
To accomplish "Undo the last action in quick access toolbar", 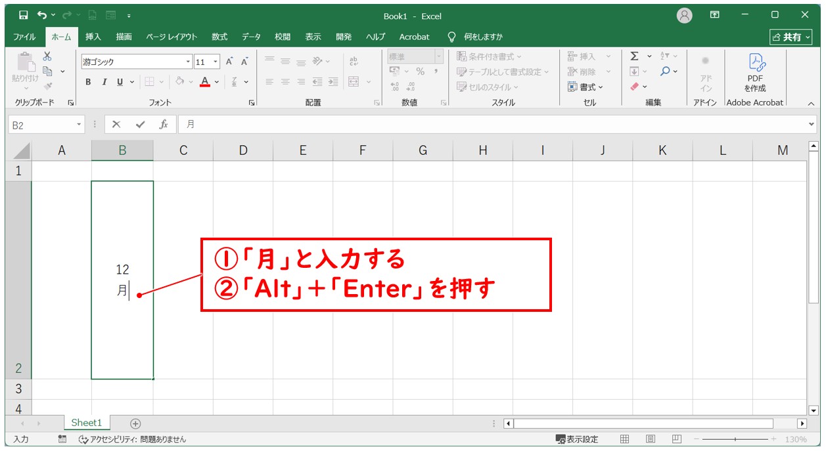I will click(x=42, y=15).
